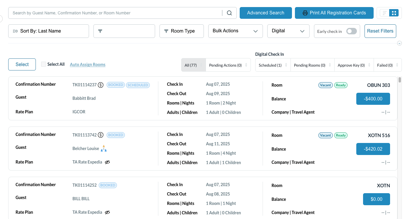The image size is (403, 219).
Task: Click group icon next to Belcher Louise
Action: (x=104, y=149)
